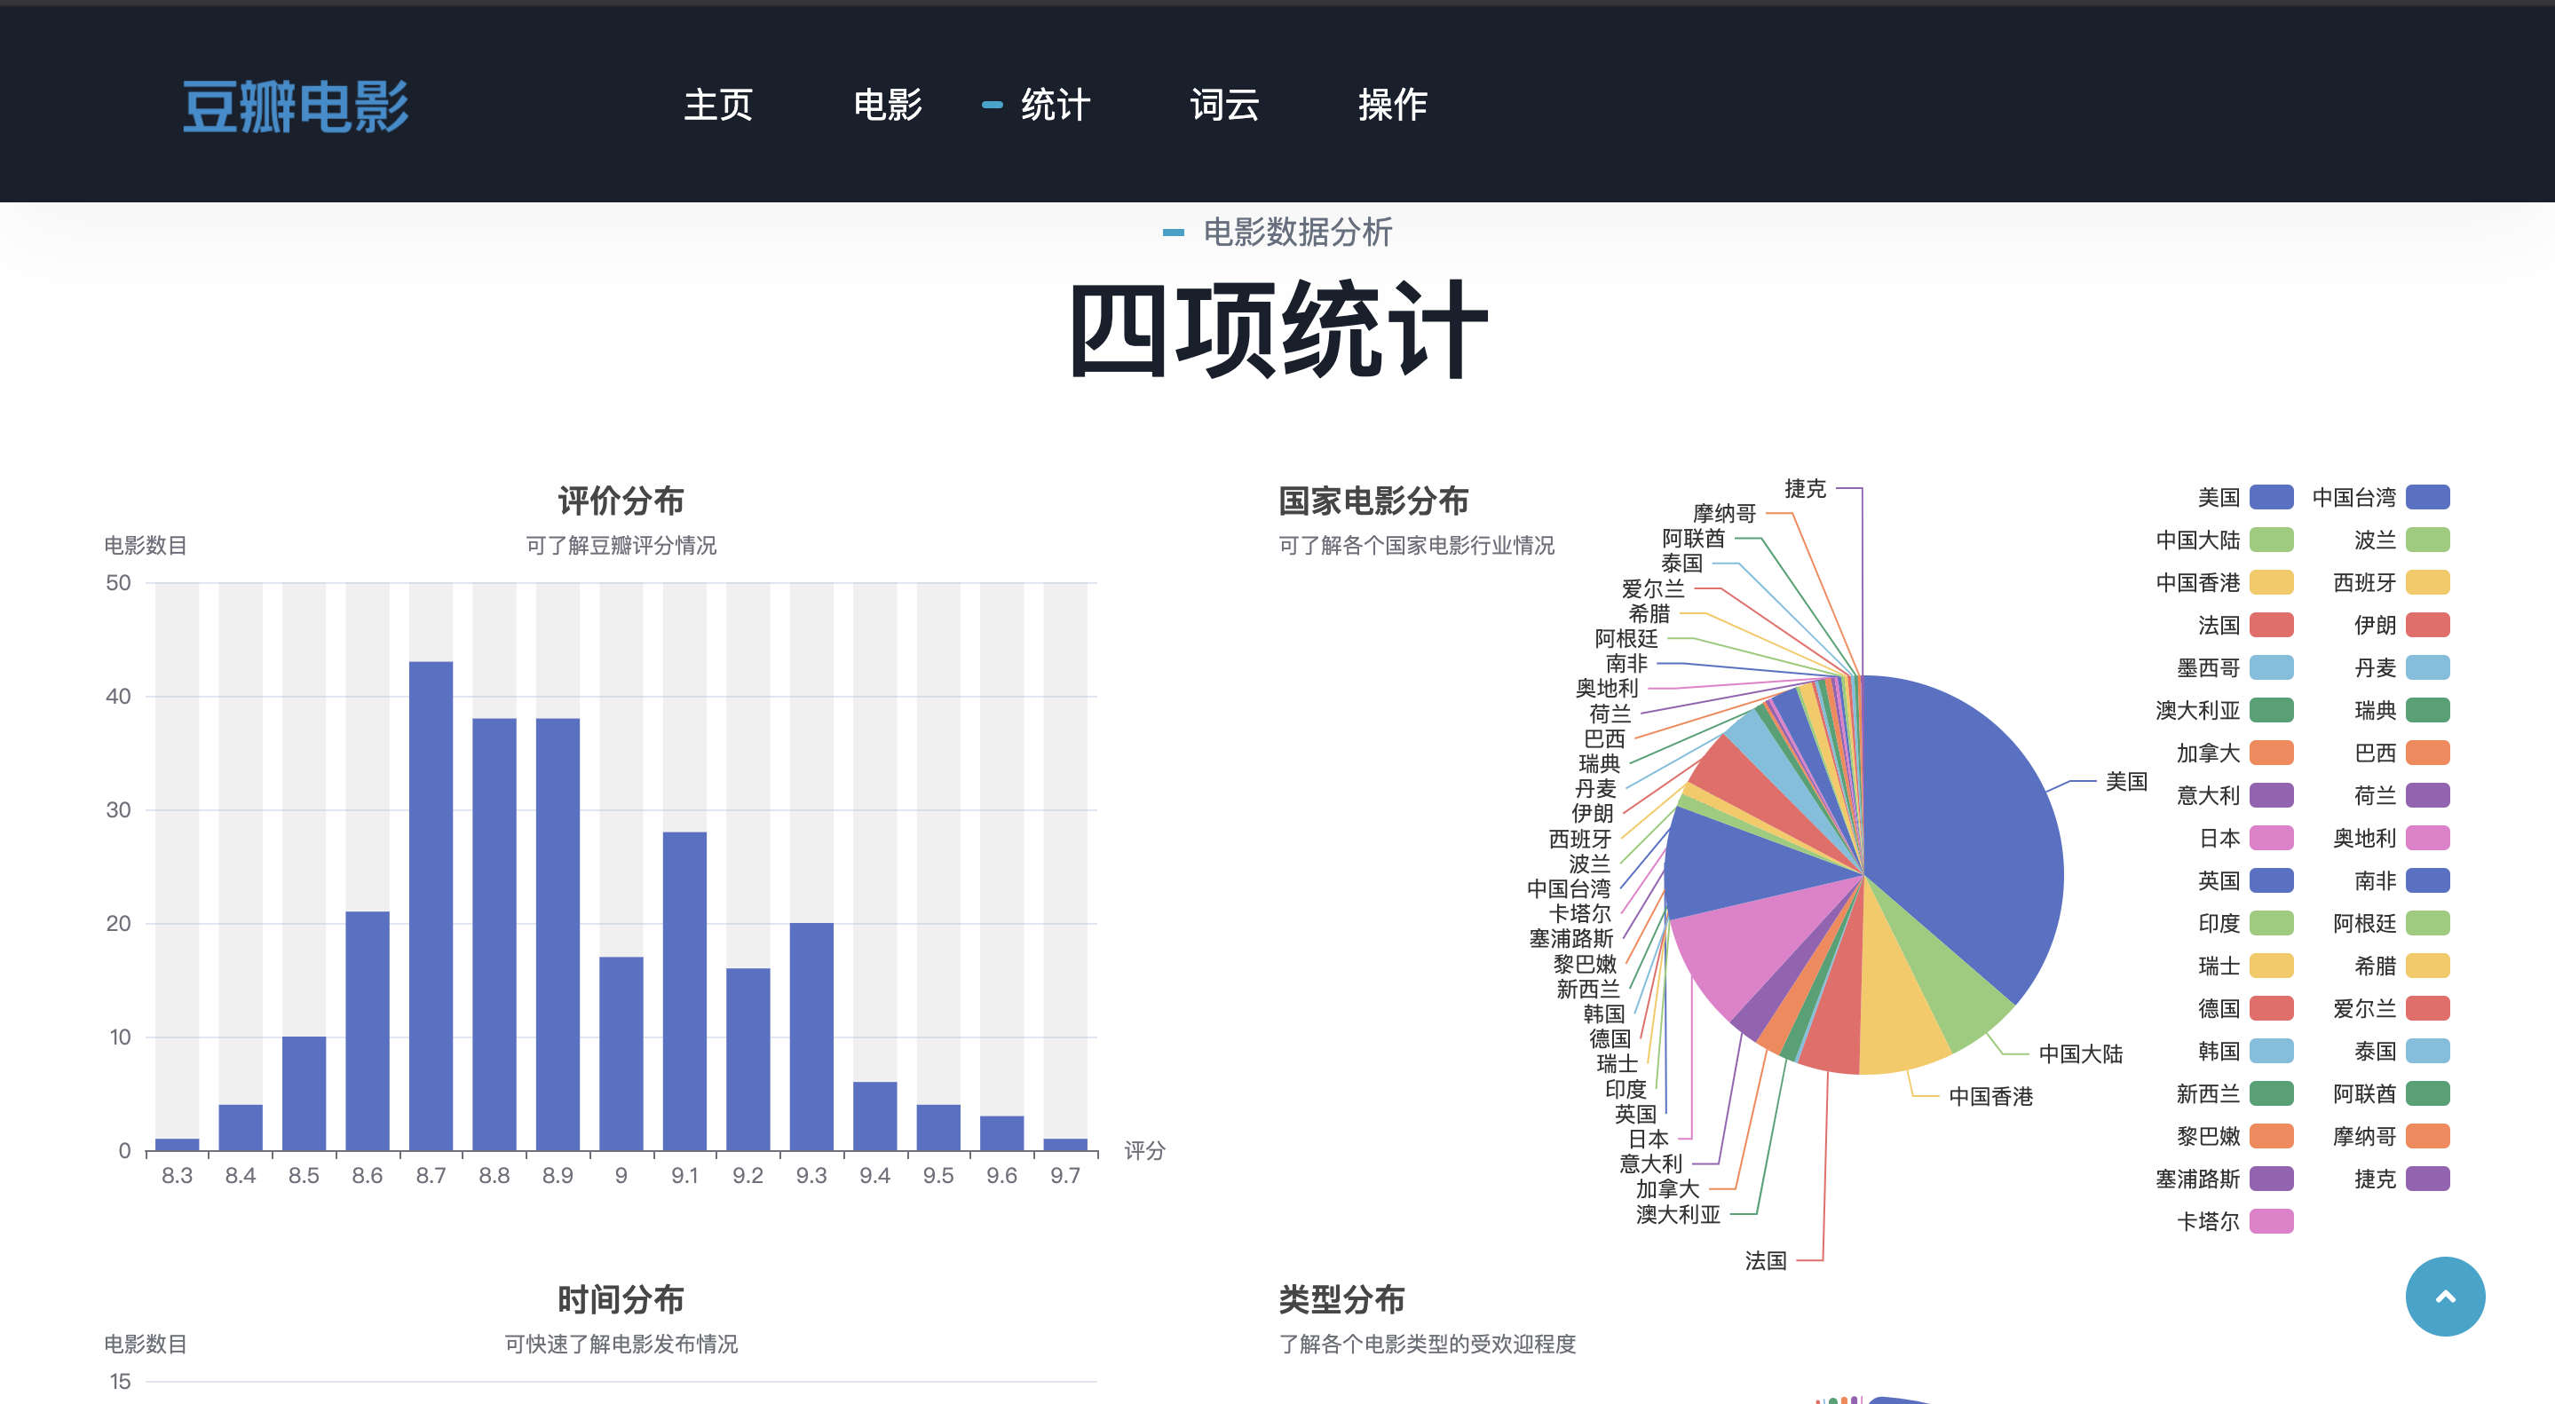Screen dimensions: 2555x1404
Task: Open the 主页 navigation item
Action: click(718, 104)
